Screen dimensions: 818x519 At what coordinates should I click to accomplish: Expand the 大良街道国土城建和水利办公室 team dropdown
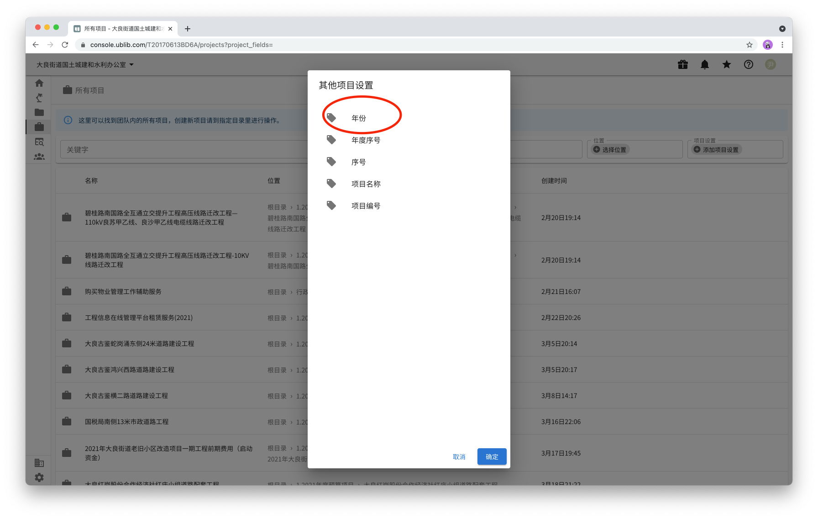pos(85,65)
